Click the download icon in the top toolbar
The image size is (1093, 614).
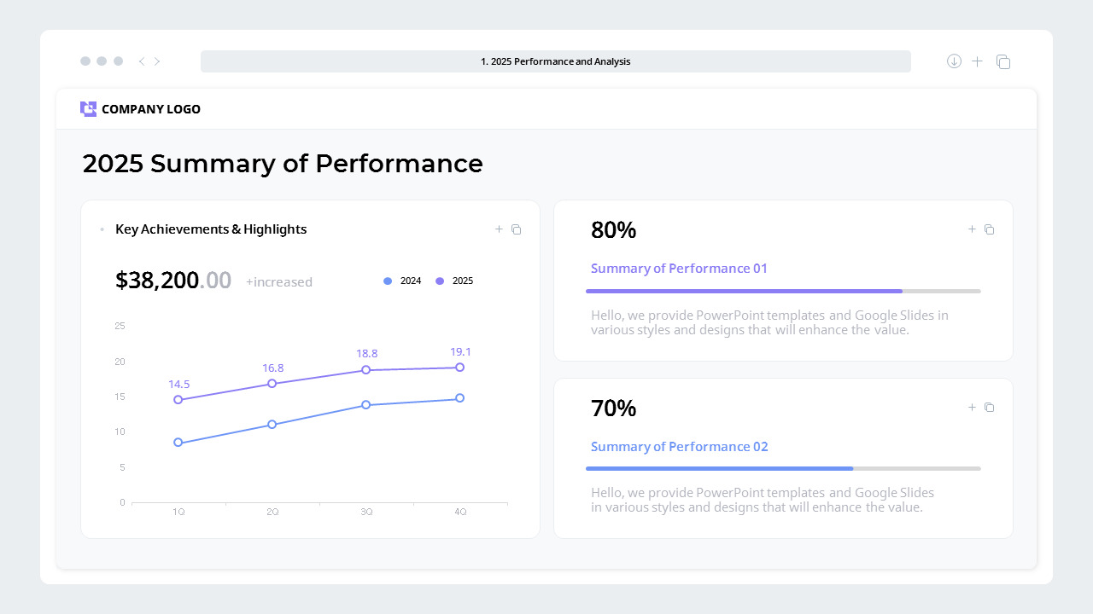[x=953, y=61]
